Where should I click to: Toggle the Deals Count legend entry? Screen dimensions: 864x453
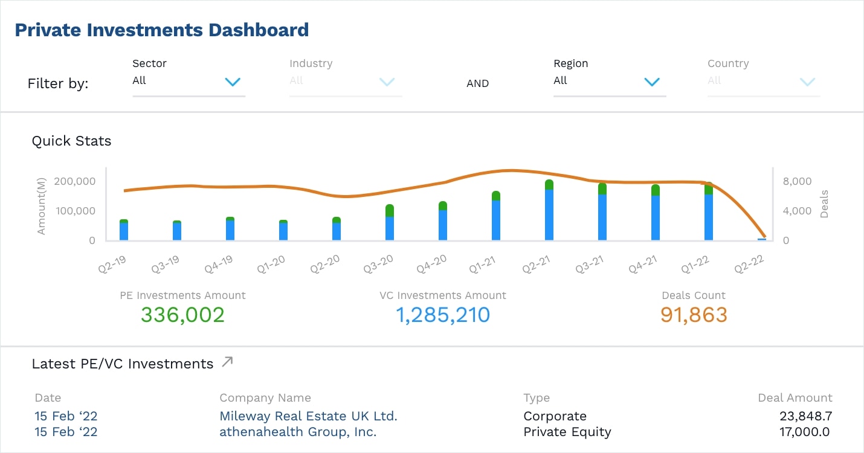coord(693,295)
